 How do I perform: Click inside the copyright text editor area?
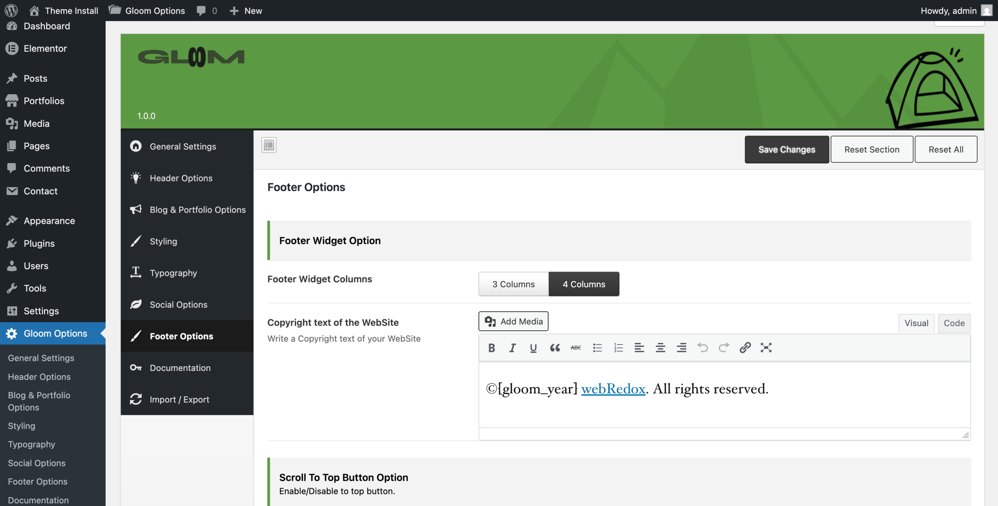coord(724,395)
